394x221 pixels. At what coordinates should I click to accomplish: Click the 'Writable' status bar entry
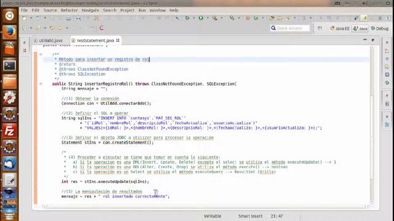point(212,216)
